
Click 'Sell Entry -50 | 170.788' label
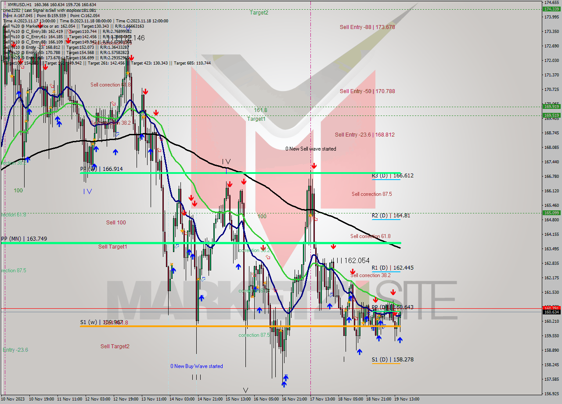[367, 91]
